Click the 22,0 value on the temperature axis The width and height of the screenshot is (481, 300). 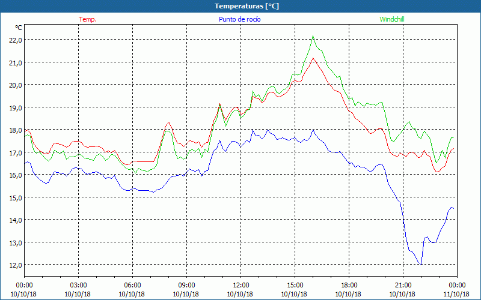16,40
